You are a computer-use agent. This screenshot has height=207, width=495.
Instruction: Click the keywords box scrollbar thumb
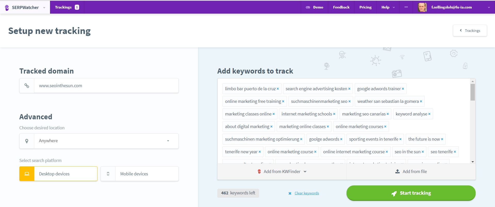point(473,92)
